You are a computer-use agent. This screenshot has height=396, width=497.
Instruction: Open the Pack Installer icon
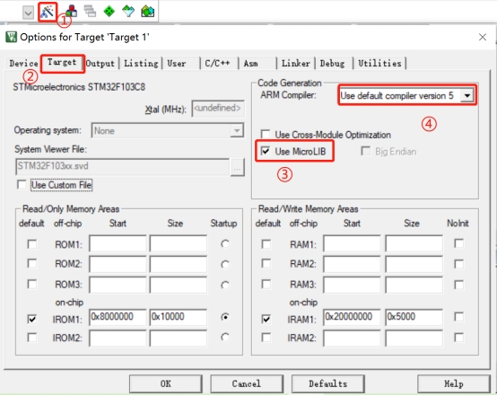click(x=148, y=12)
